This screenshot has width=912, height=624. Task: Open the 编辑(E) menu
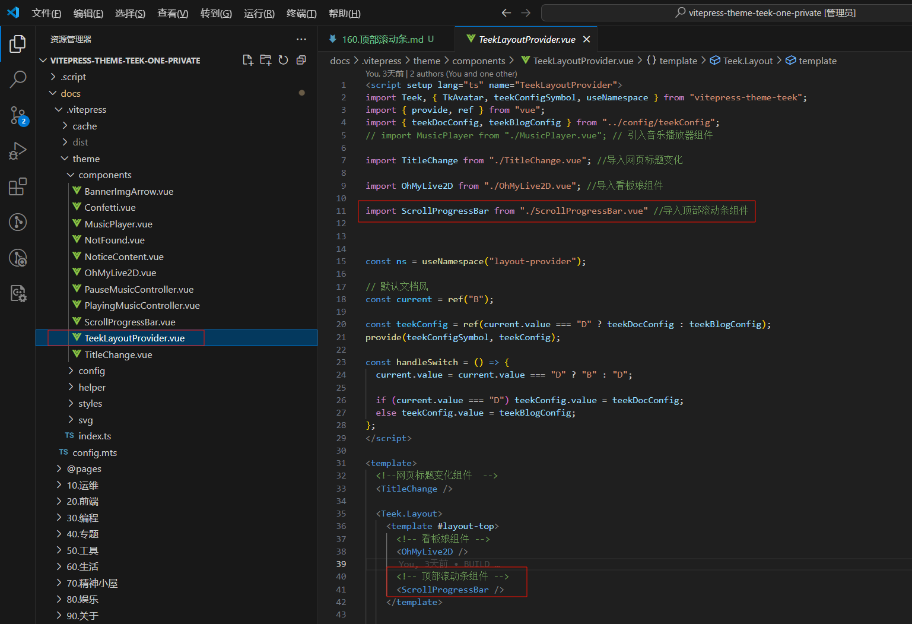tap(88, 13)
